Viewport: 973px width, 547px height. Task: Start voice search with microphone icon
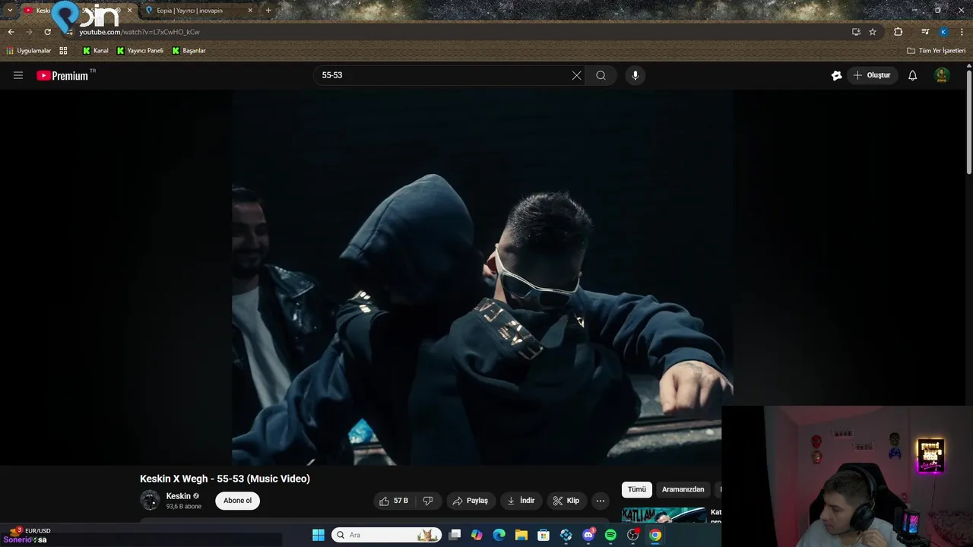tap(635, 75)
